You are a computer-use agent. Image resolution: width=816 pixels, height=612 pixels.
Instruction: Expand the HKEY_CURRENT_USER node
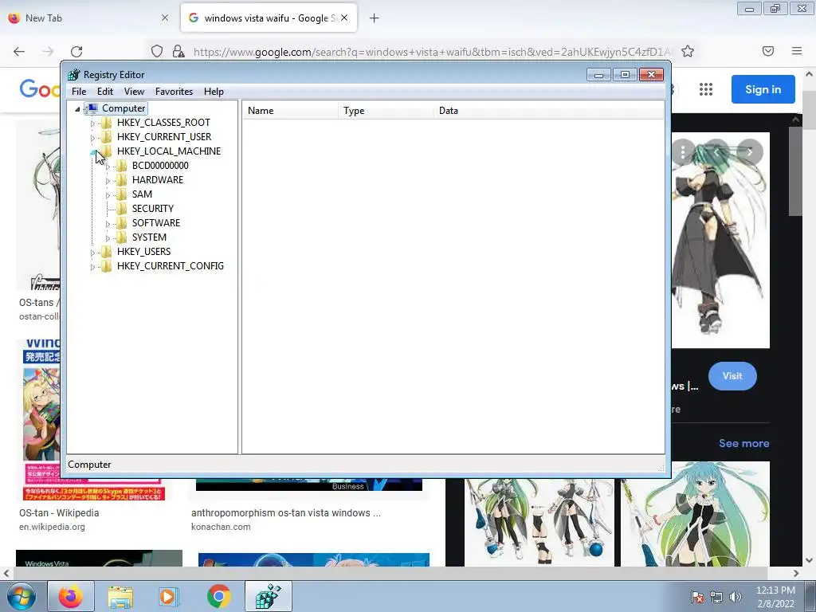[92, 137]
